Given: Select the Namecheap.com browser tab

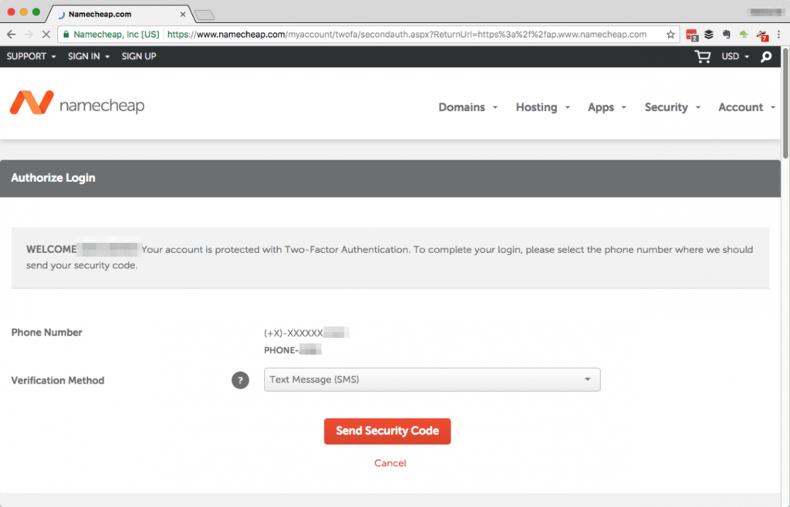Looking at the screenshot, I should click(x=118, y=14).
